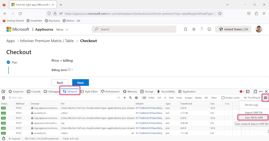The height and width of the screenshot is (141, 269).
Task: Search network requests with magnifier icon
Action: point(130,98)
